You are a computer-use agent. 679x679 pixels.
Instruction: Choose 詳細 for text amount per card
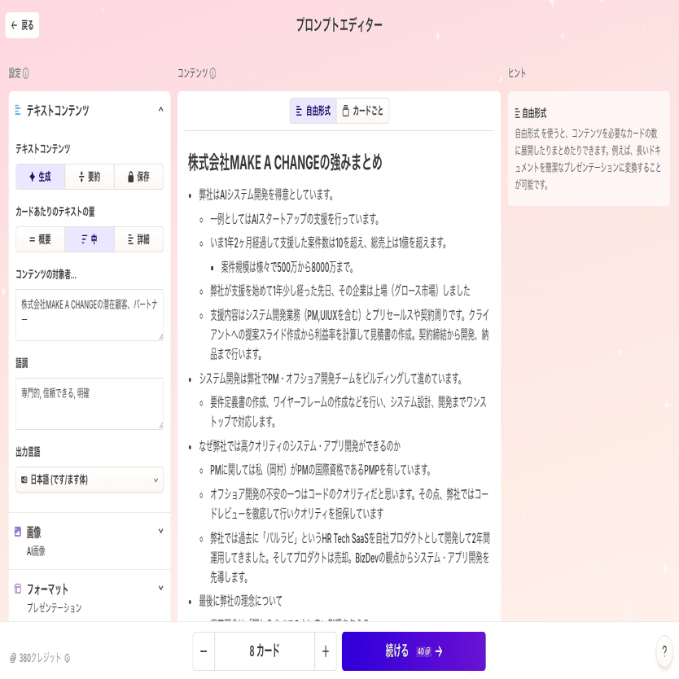[x=138, y=239]
